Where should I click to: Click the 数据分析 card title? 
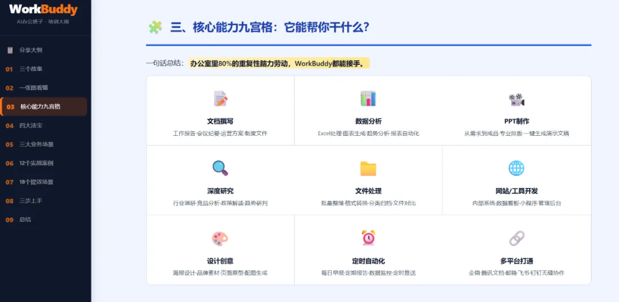coord(369,121)
